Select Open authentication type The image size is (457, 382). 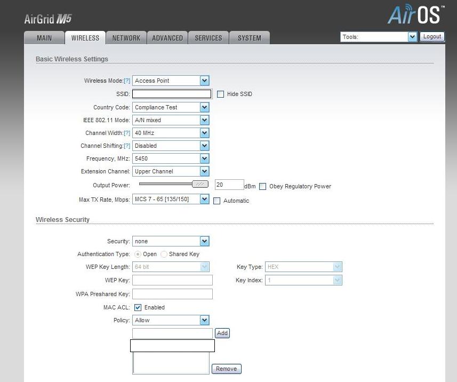point(138,254)
